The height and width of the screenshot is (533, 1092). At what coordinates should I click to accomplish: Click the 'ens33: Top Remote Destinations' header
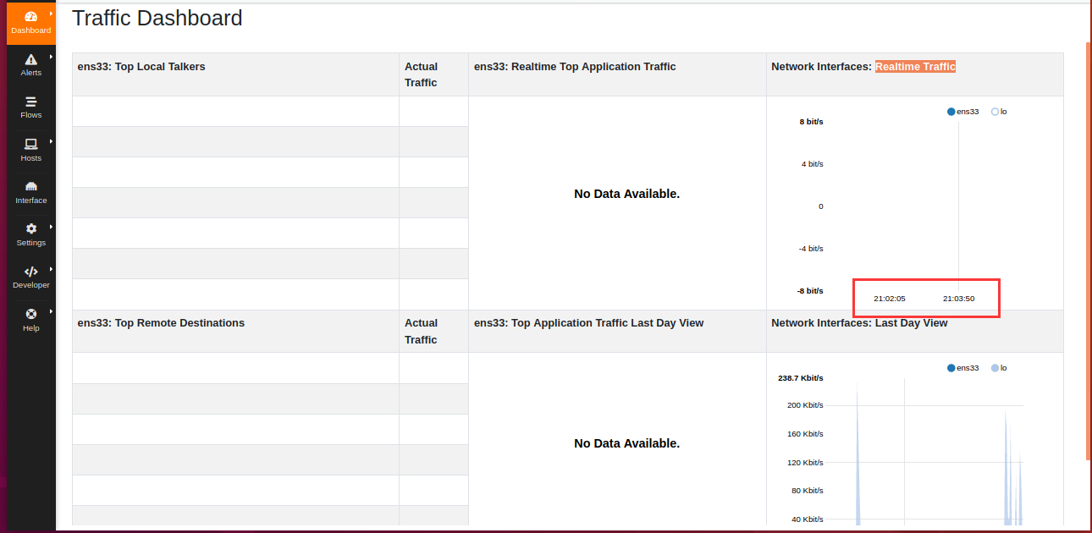[x=161, y=323]
